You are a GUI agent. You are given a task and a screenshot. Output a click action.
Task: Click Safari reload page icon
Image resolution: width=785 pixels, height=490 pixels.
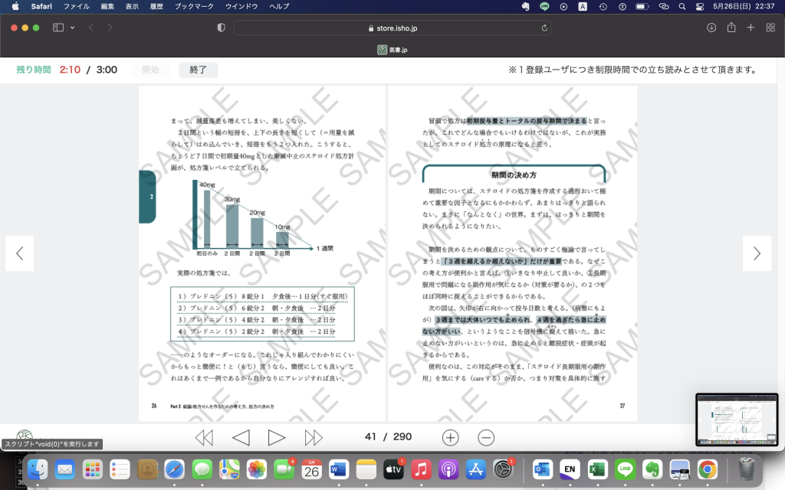pyautogui.click(x=544, y=28)
